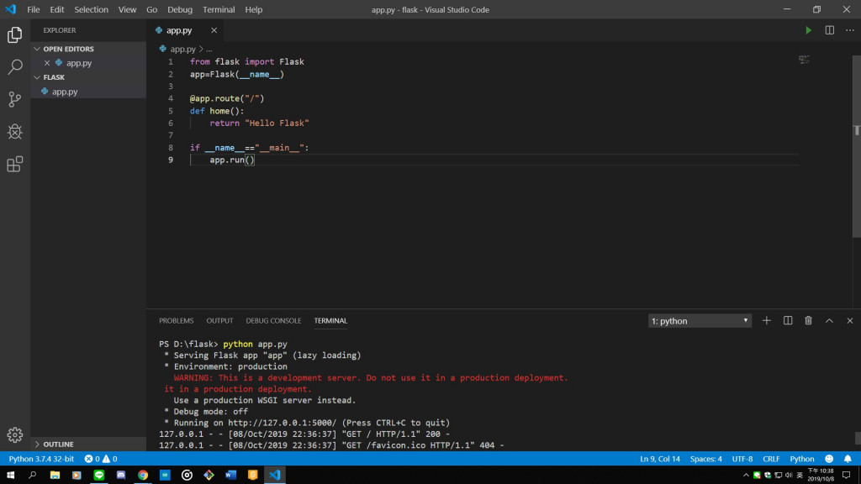Change file encoding UTF-8

tap(742, 459)
